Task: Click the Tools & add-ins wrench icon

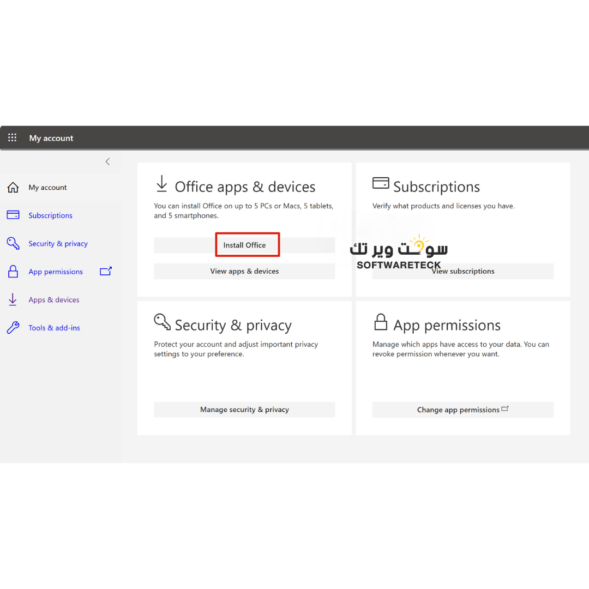Action: point(13,328)
